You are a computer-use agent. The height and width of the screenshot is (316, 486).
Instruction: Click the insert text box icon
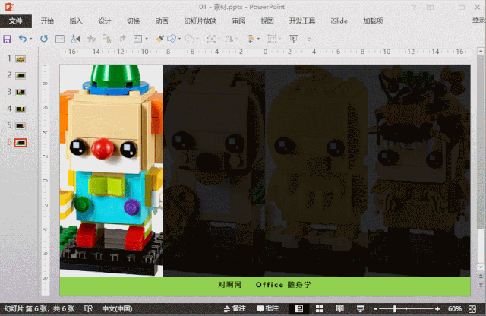[x=138, y=39]
